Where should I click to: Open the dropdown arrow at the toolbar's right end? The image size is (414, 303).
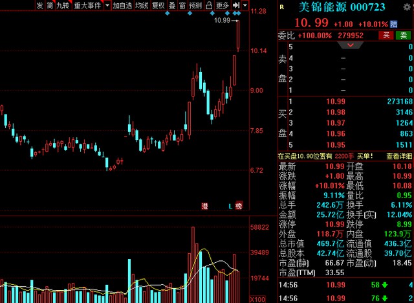[245, 5]
